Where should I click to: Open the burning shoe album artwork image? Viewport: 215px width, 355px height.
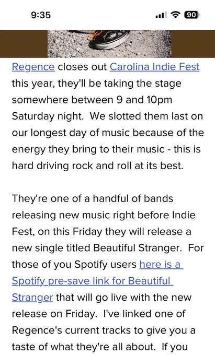point(109,44)
